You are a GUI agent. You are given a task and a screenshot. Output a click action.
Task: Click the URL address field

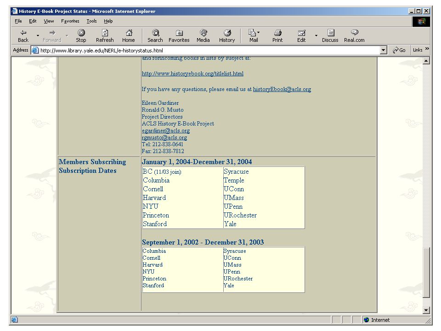(x=209, y=51)
